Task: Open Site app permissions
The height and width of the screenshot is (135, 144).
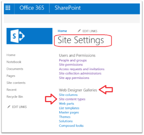Action: (x=74, y=78)
